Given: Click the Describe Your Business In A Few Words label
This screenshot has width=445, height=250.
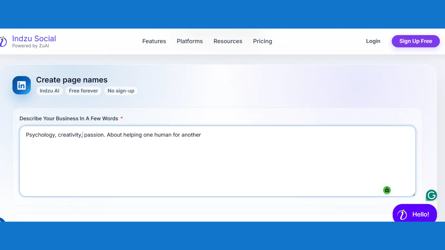Looking at the screenshot, I should [69, 119].
